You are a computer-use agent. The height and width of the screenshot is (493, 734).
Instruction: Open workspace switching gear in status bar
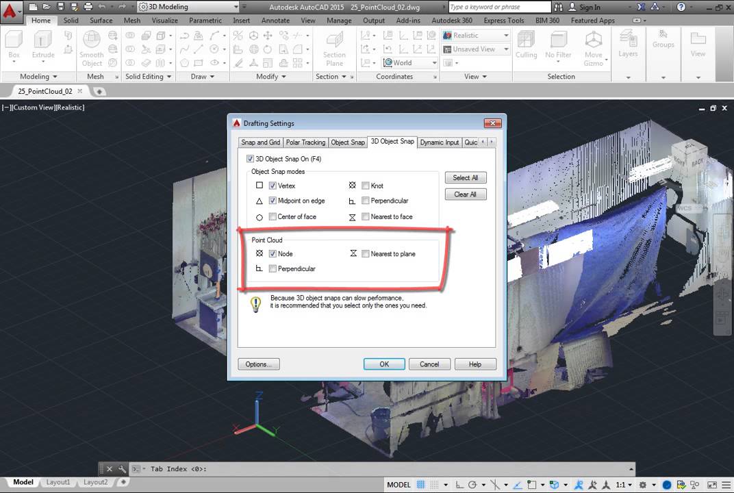point(643,485)
